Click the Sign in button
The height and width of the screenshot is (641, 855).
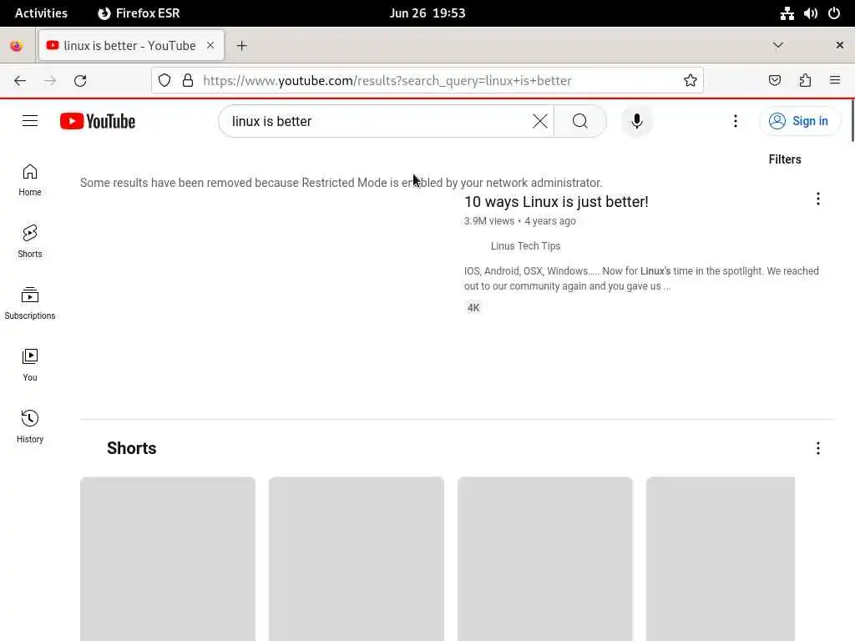[x=799, y=121]
